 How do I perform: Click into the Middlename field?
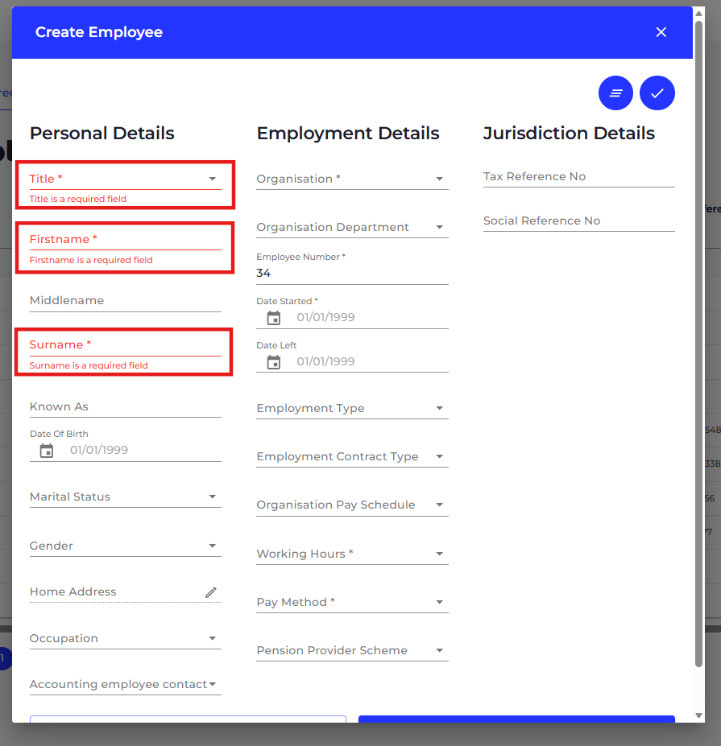[126, 301]
